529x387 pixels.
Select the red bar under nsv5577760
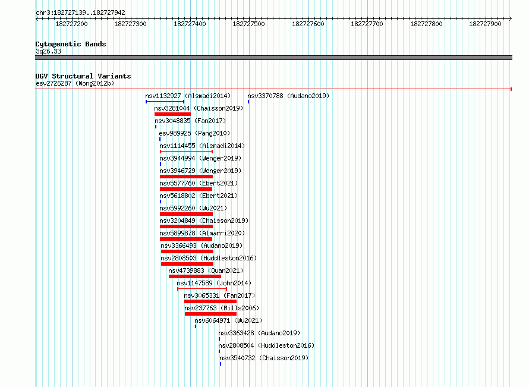(186, 189)
